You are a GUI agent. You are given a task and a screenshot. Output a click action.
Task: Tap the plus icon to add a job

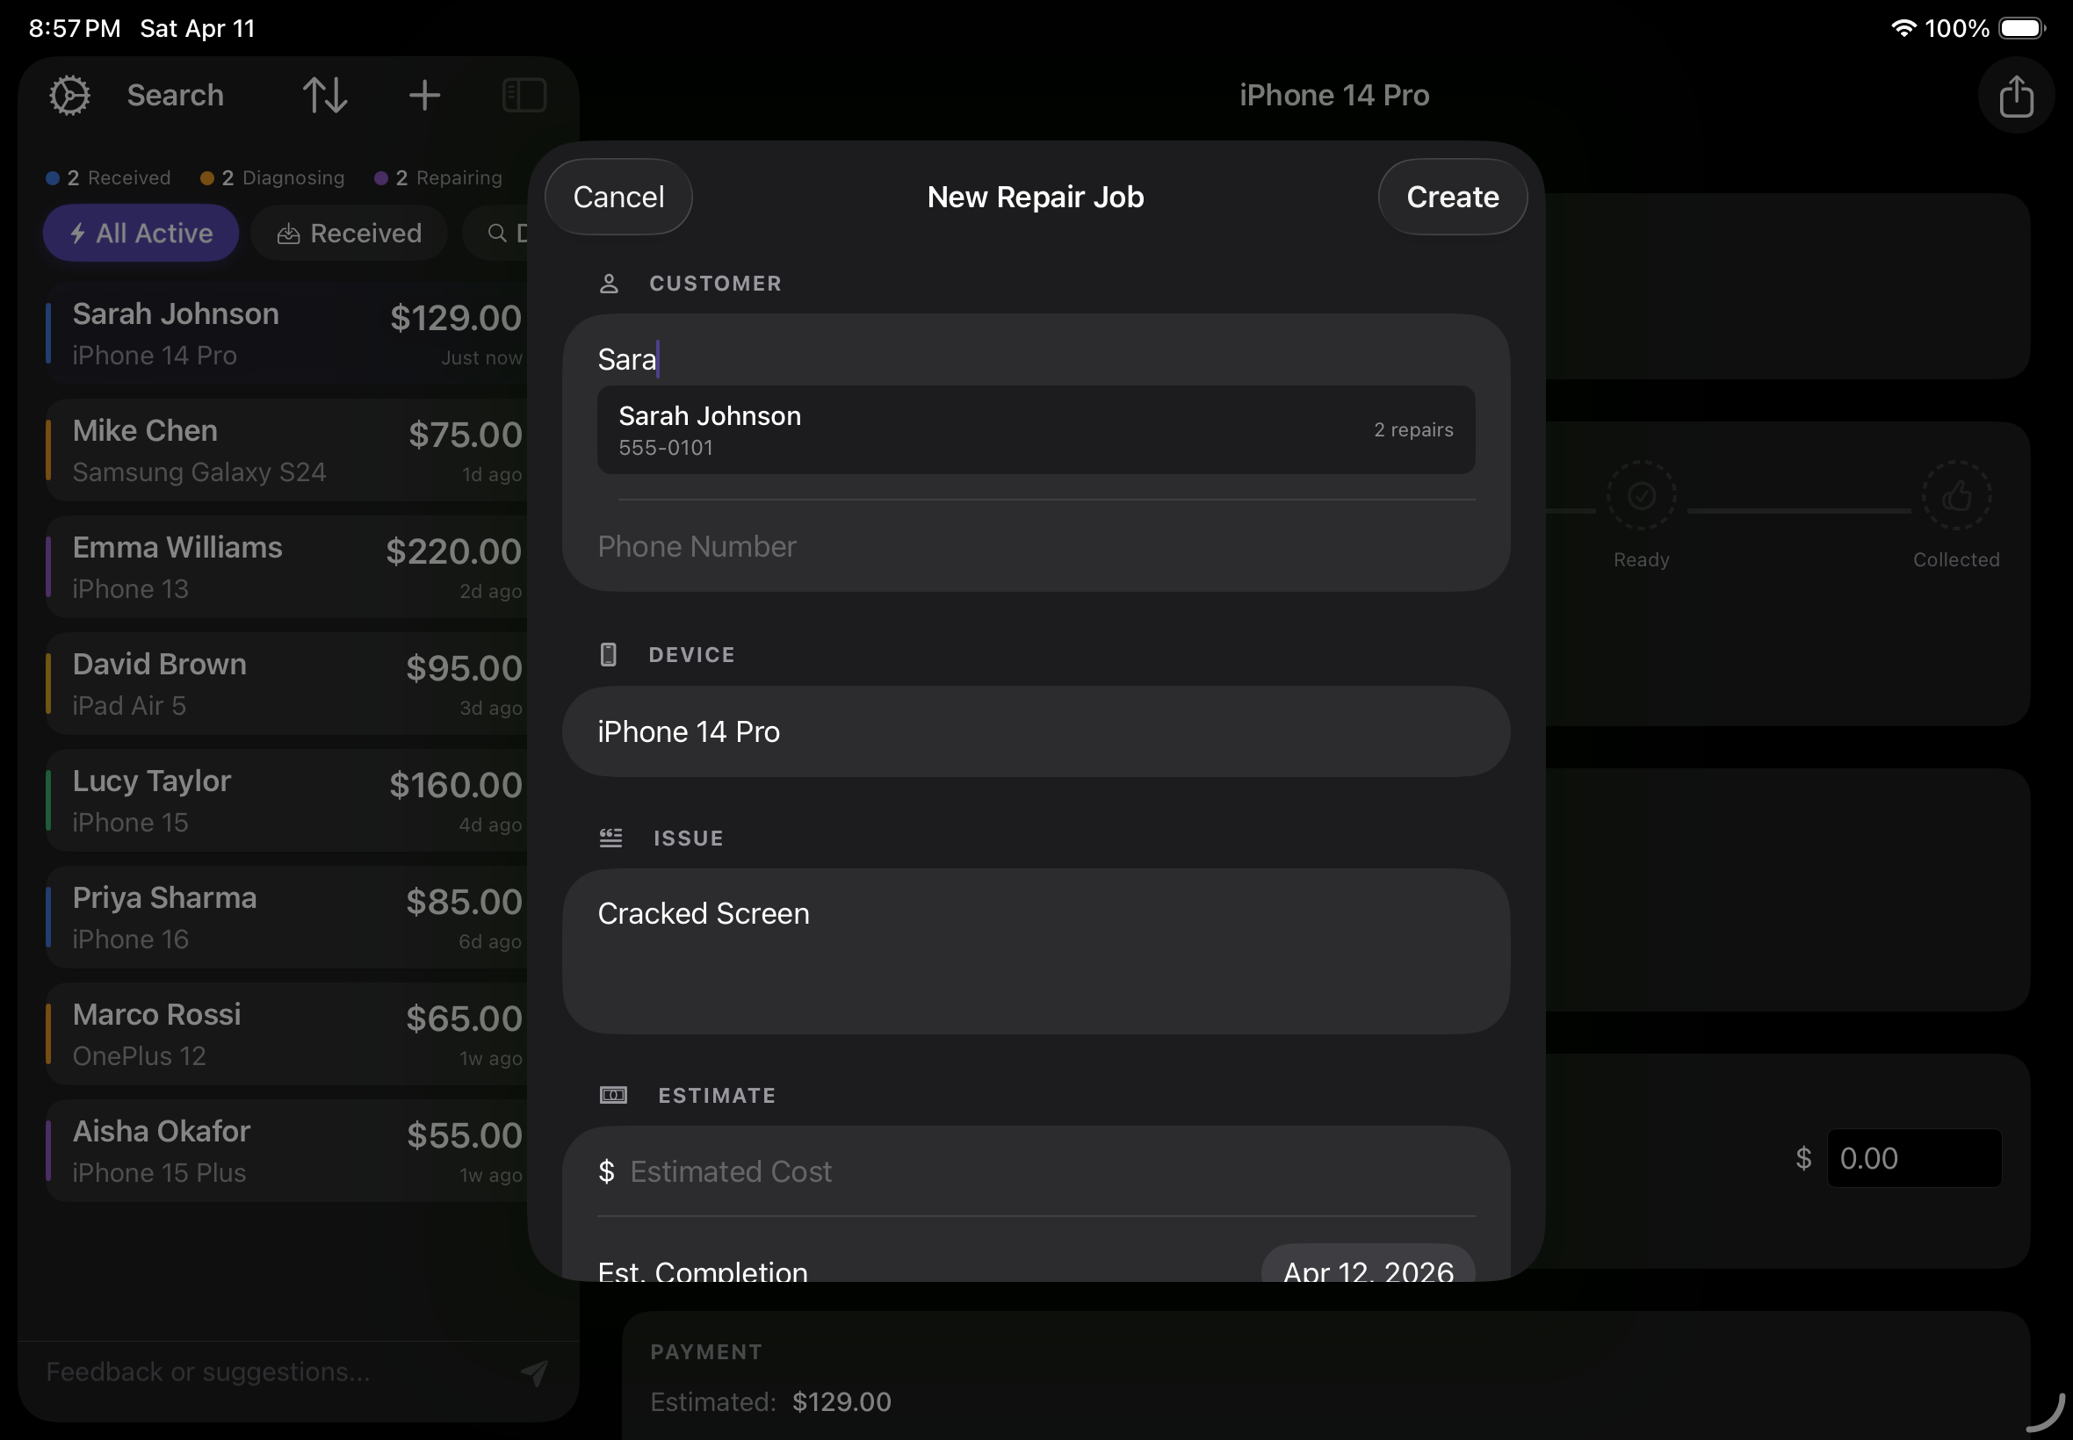(x=424, y=94)
